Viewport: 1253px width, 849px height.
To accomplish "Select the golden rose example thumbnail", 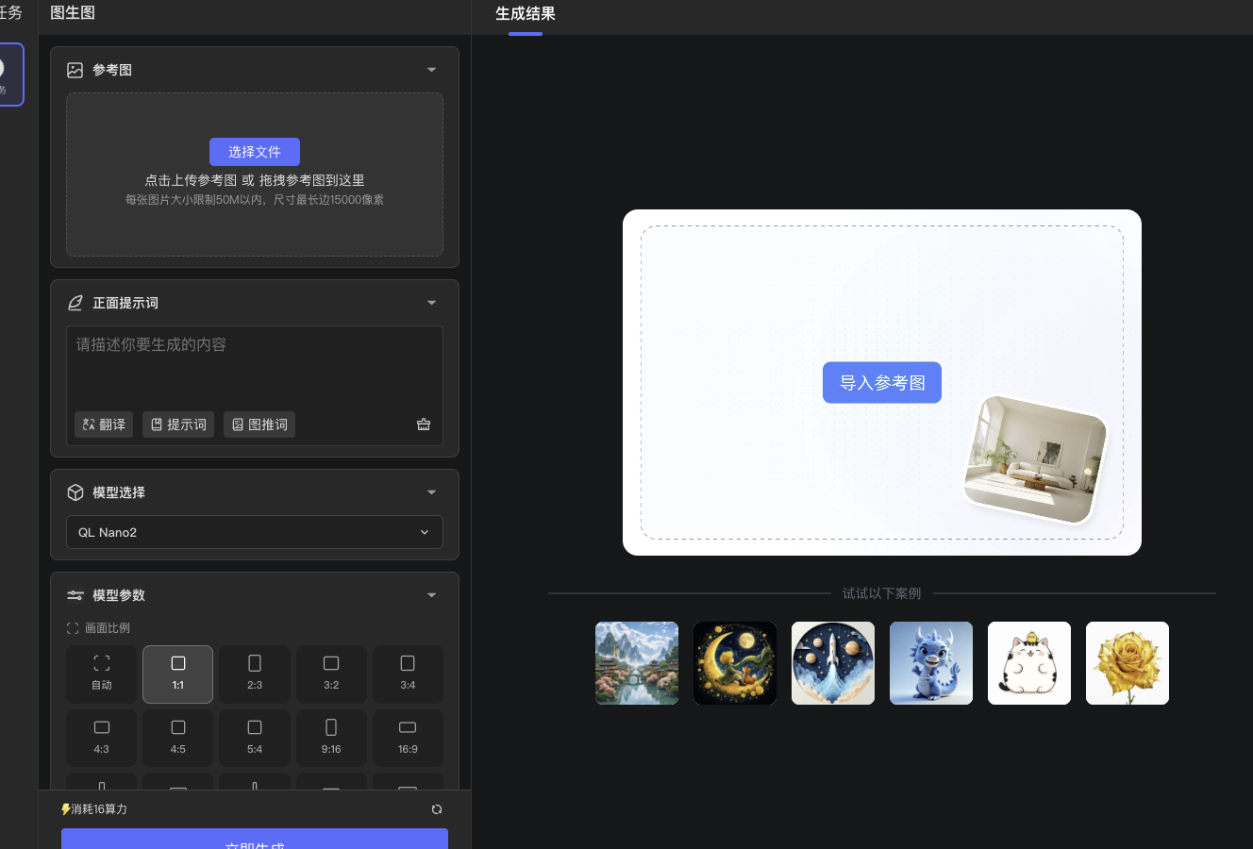I will pyautogui.click(x=1128, y=663).
